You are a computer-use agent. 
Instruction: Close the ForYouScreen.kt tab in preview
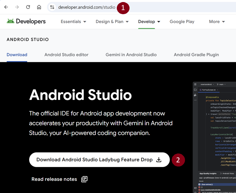click(217, 90)
